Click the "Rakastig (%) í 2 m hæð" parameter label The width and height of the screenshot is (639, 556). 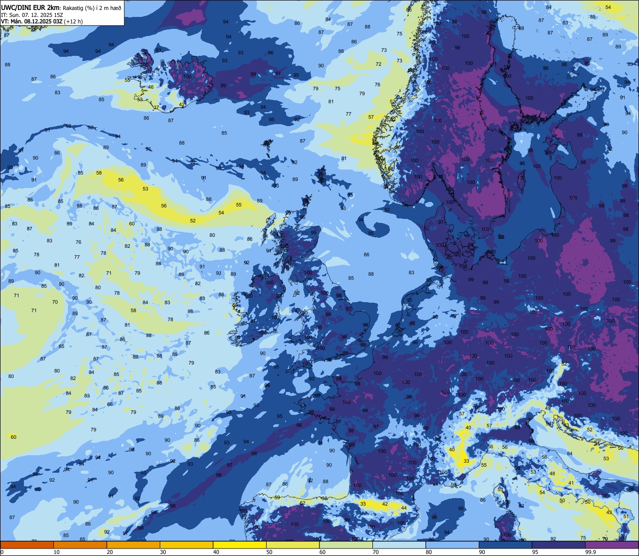click(x=91, y=8)
